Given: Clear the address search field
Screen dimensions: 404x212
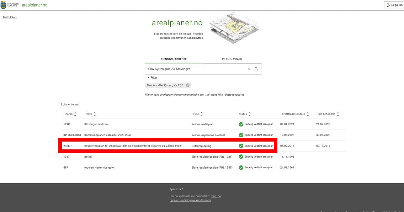Looking at the screenshot, I should [x=249, y=69].
